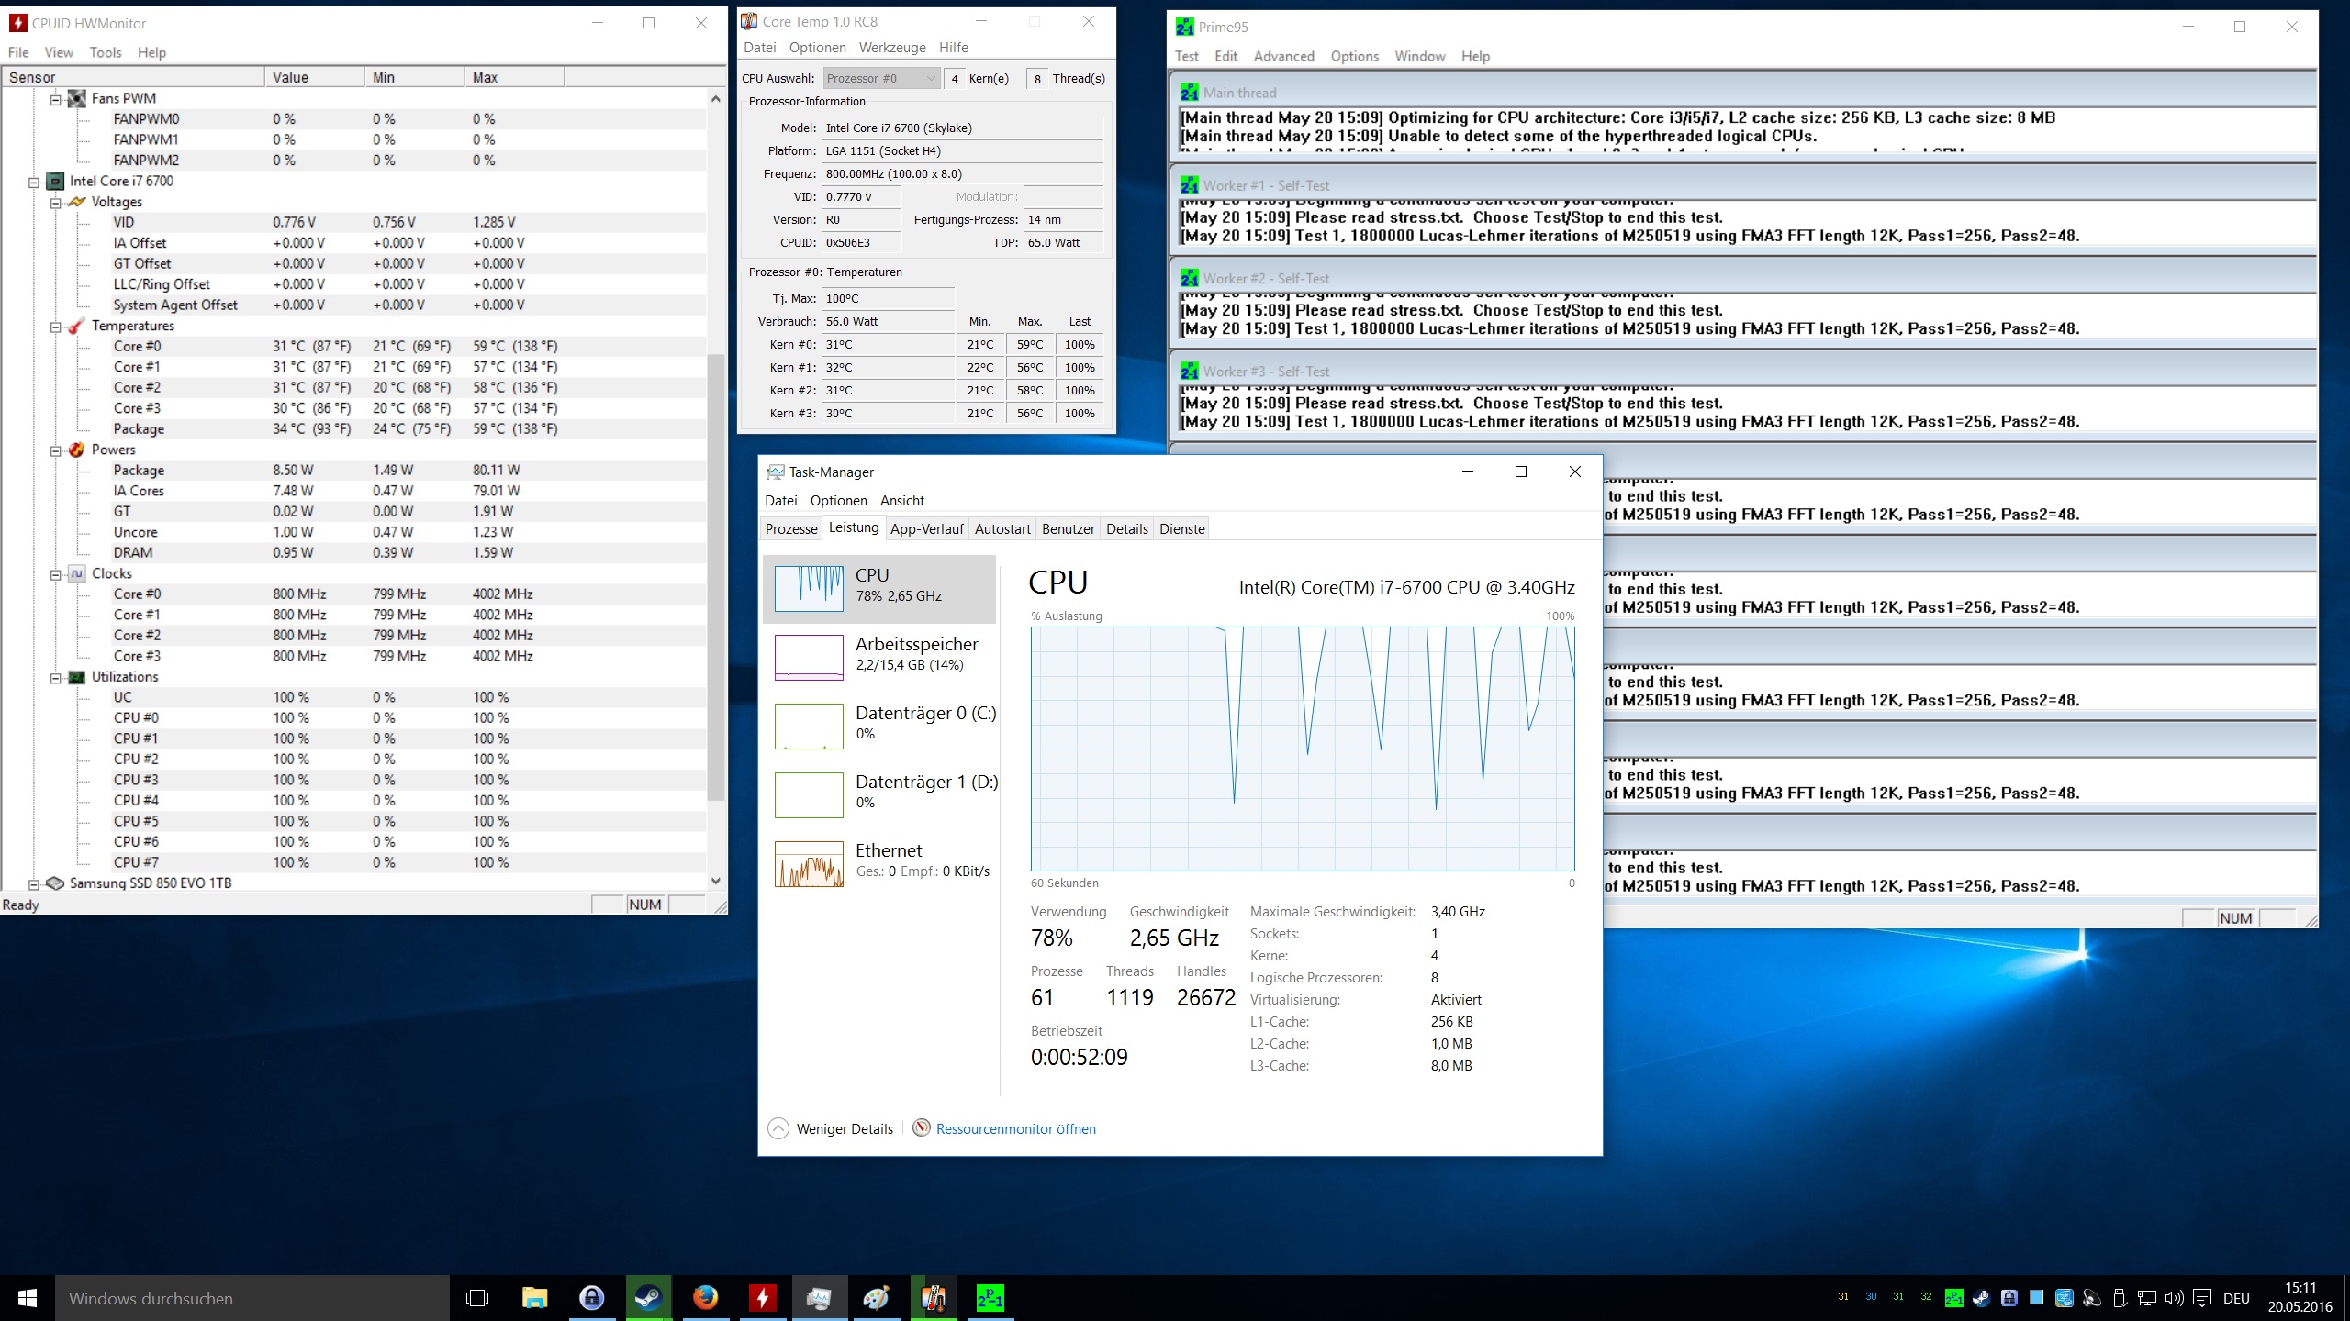The height and width of the screenshot is (1321, 2350).
Task: Open the CPU Auswahl Prozessor dropdown
Action: click(x=881, y=79)
